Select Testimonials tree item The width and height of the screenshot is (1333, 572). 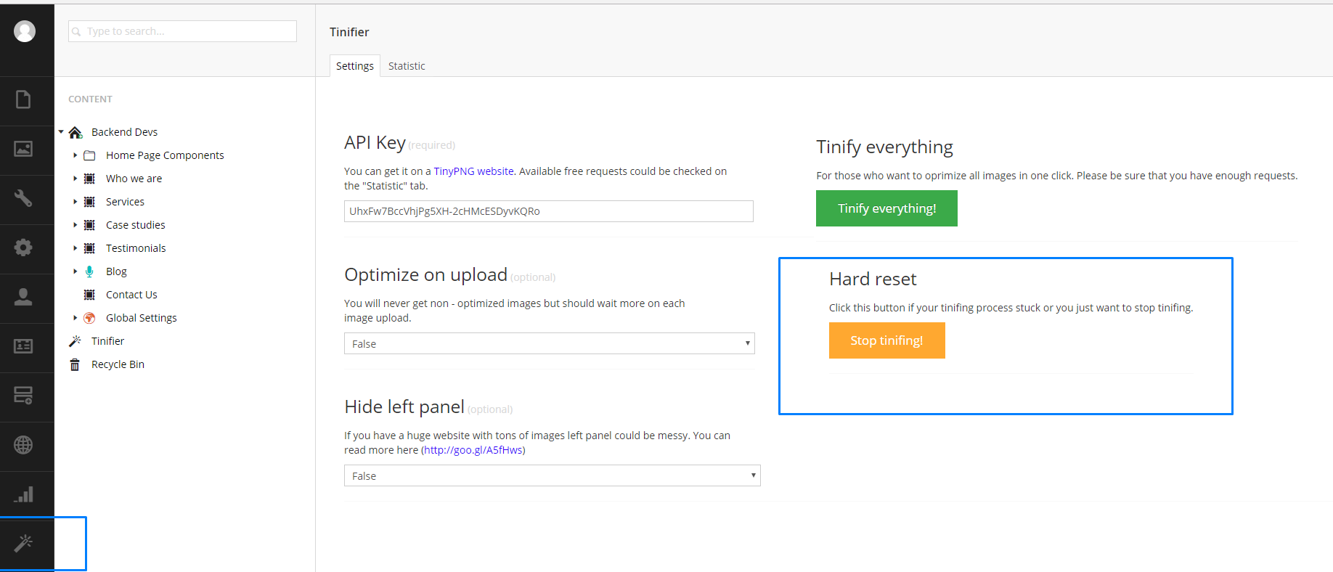tap(136, 248)
